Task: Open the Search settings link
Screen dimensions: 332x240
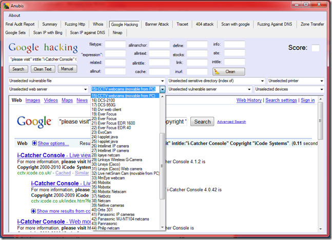Action: pos(281,100)
